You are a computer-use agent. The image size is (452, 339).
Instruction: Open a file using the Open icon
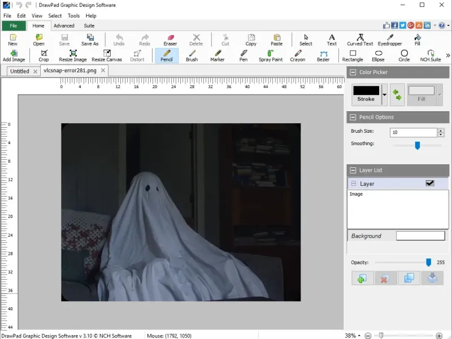[x=38, y=40]
